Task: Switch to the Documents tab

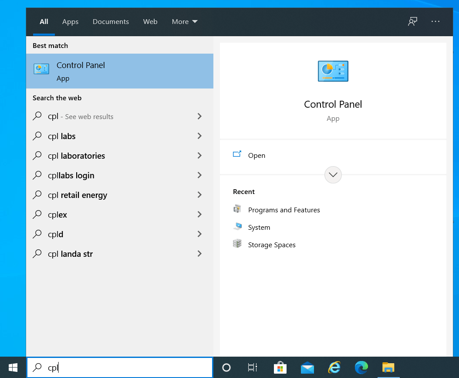Action: (111, 21)
